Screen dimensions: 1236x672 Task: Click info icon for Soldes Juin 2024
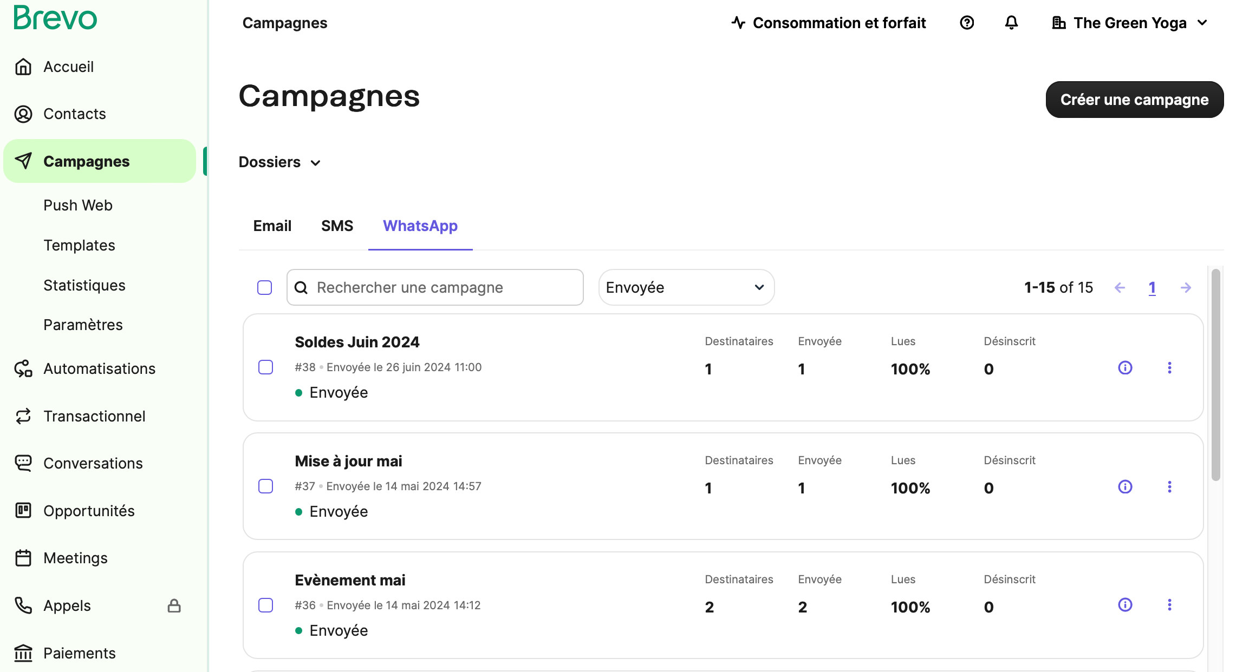tap(1125, 368)
